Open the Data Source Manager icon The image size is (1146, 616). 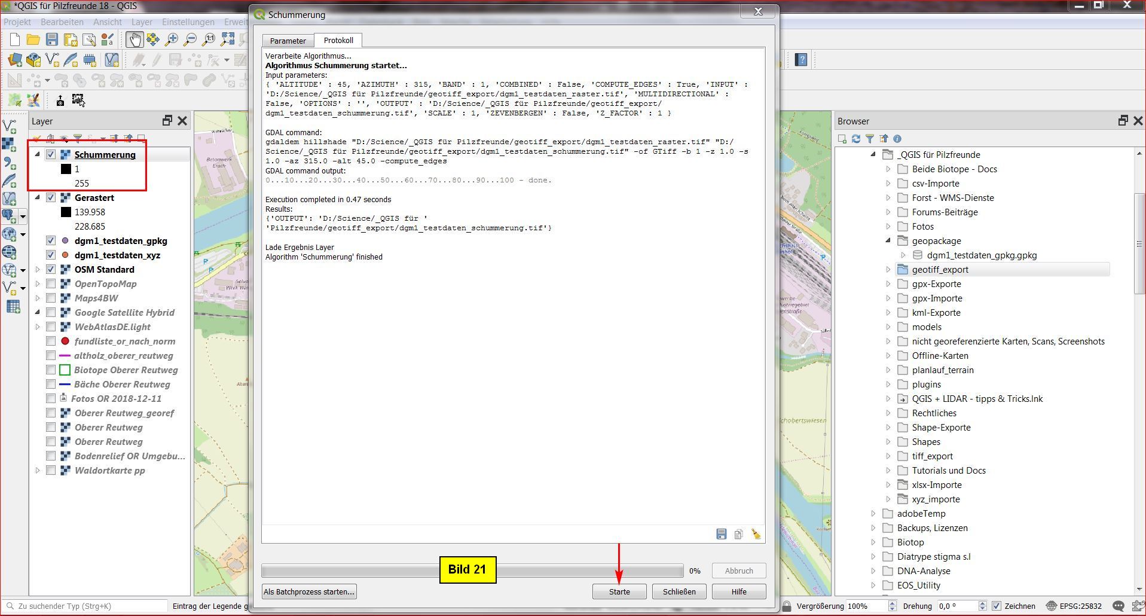point(15,60)
